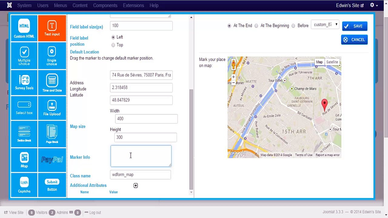
Task: Click the Google logo on the map
Action: (x=237, y=153)
